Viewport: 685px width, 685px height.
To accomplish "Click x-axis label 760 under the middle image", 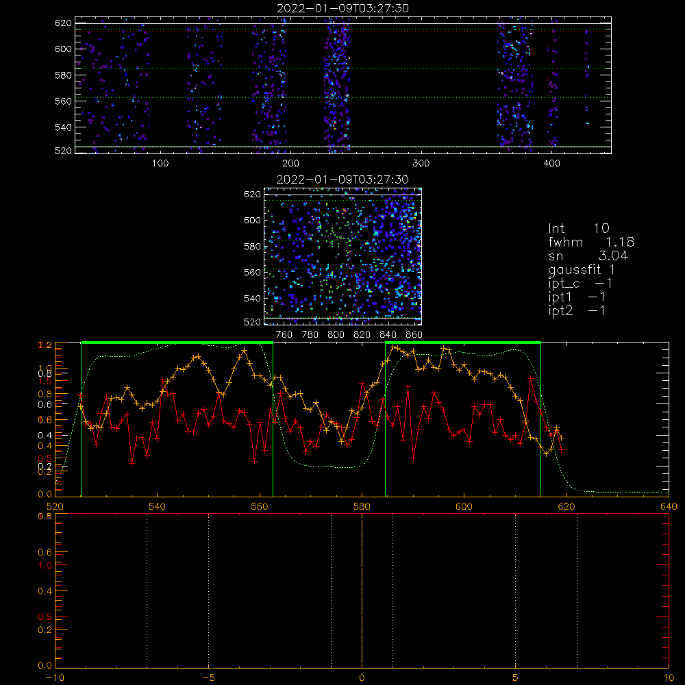I will [x=284, y=335].
